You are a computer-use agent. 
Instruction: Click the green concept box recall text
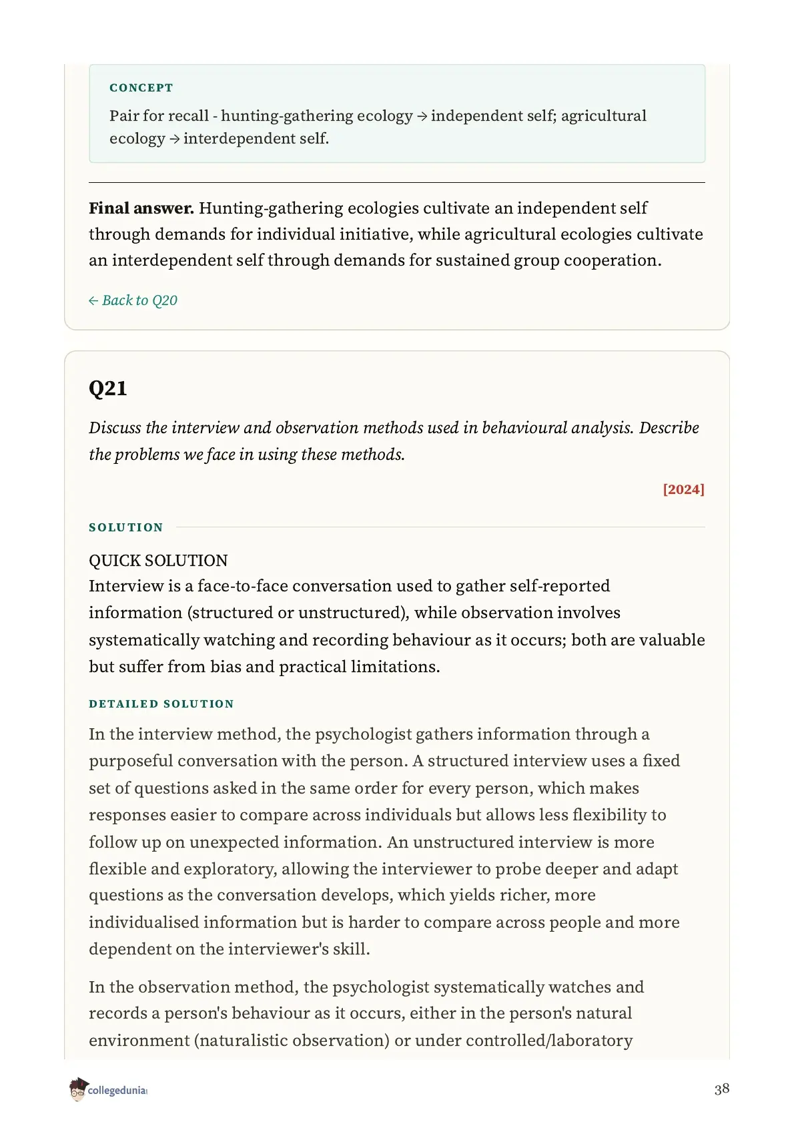coord(378,127)
